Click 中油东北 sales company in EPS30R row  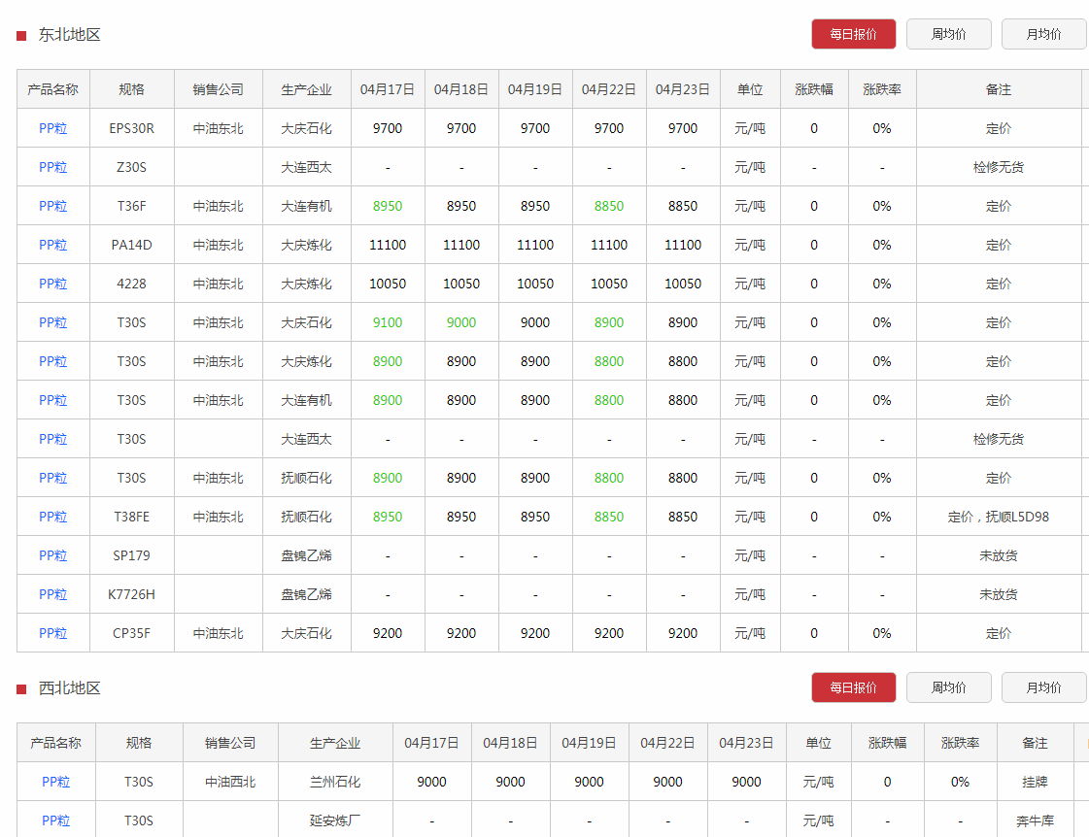click(x=218, y=128)
